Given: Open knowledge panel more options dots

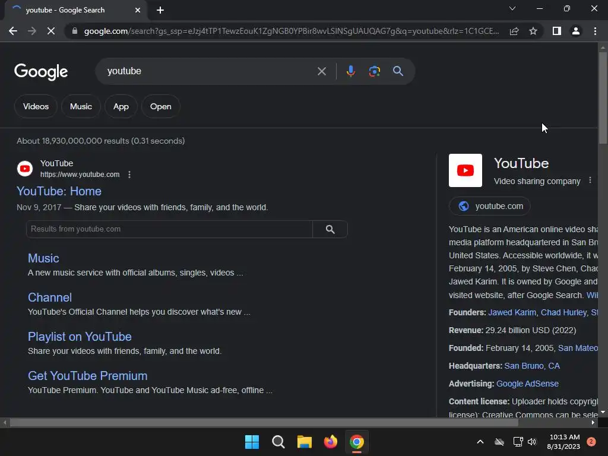Looking at the screenshot, I should pos(590,180).
